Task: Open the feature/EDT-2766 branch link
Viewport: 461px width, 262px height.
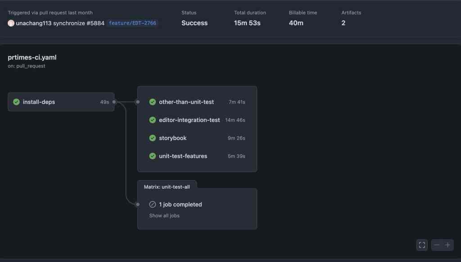Action: point(132,23)
